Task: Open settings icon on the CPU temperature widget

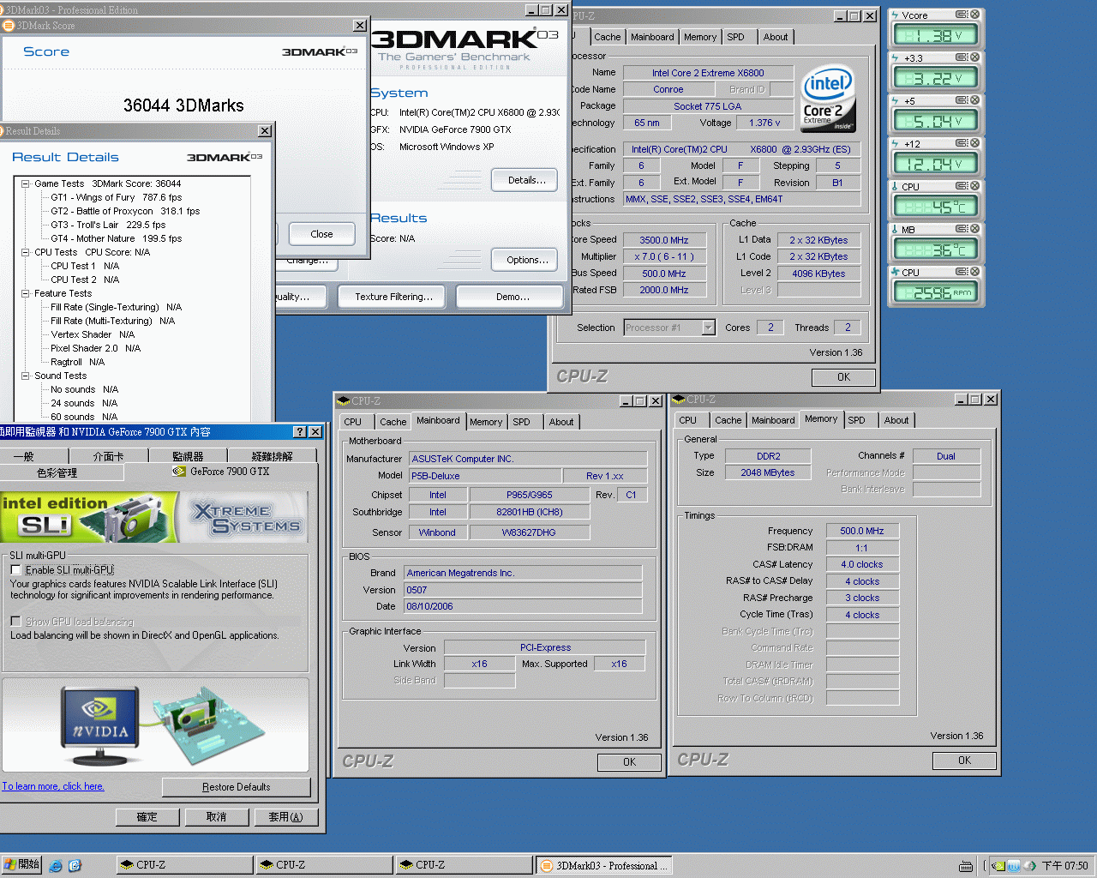Action: pyautogui.click(x=962, y=186)
